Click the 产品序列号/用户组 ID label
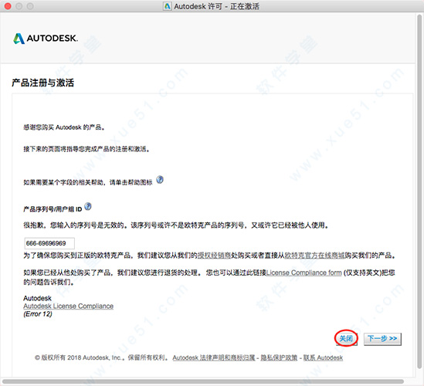 click(53, 209)
